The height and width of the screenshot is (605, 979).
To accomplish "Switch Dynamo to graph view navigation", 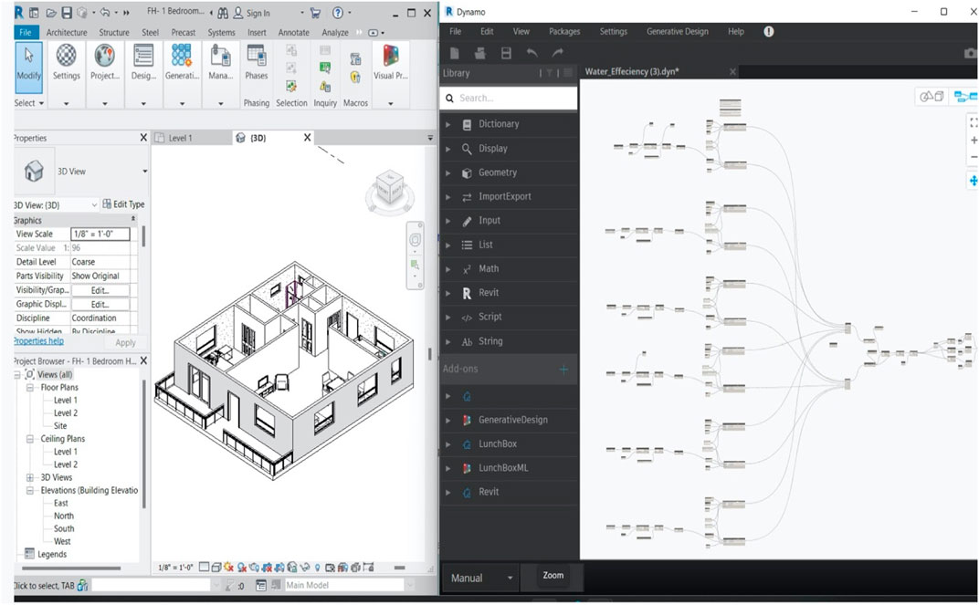I will tap(964, 96).
